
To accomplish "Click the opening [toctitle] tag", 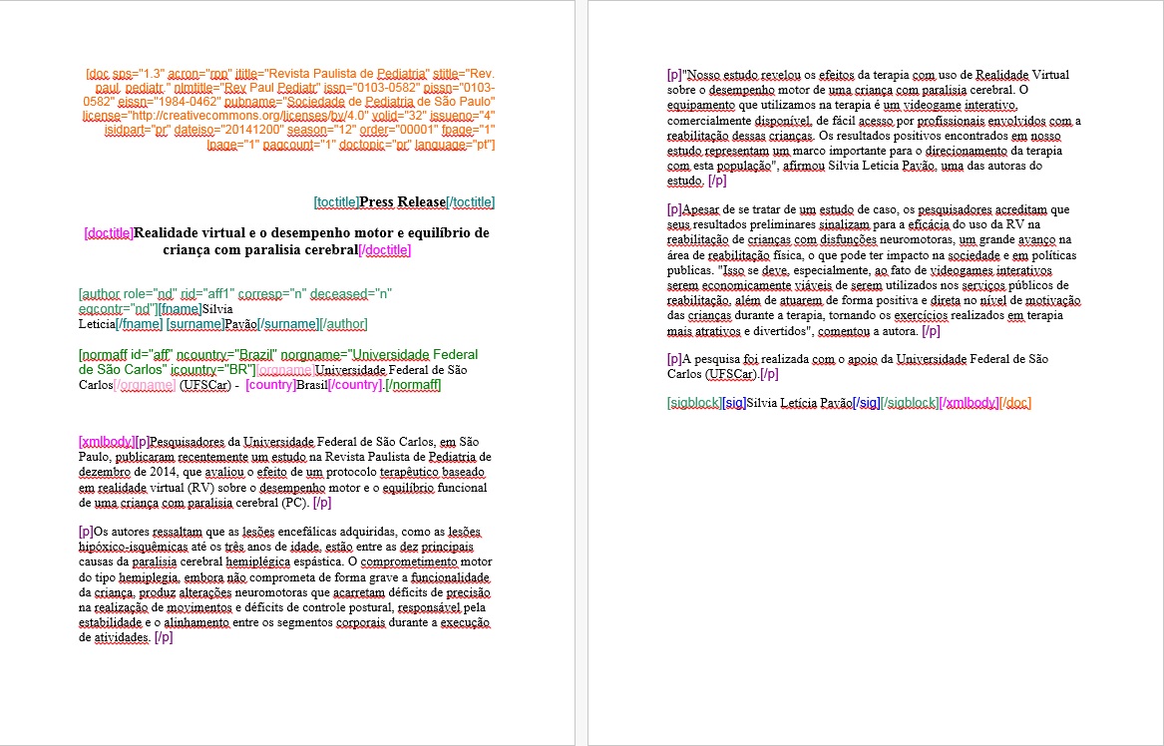I will click(x=336, y=202).
